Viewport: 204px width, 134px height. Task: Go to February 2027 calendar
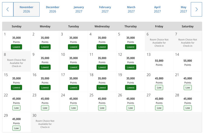[x=105, y=9]
